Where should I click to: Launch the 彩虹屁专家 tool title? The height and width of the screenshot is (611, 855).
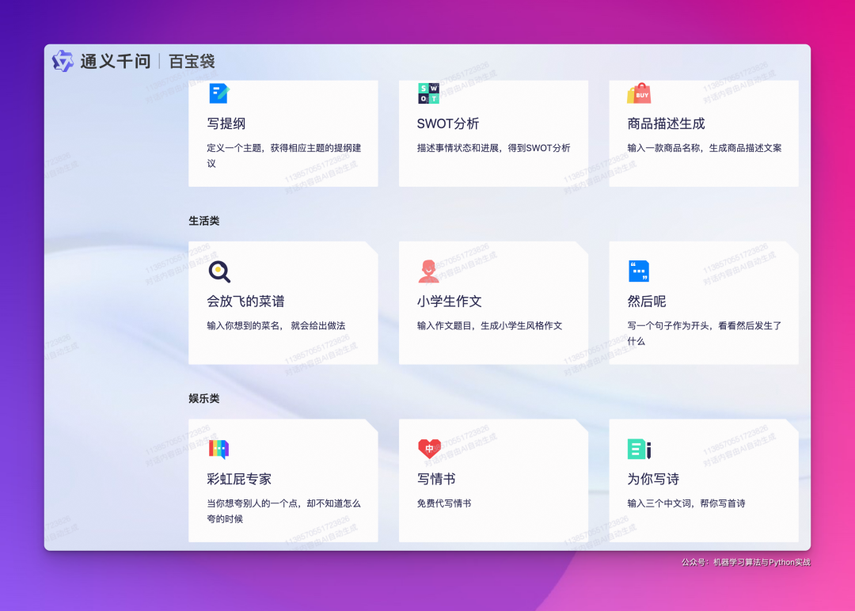pyautogui.click(x=239, y=479)
